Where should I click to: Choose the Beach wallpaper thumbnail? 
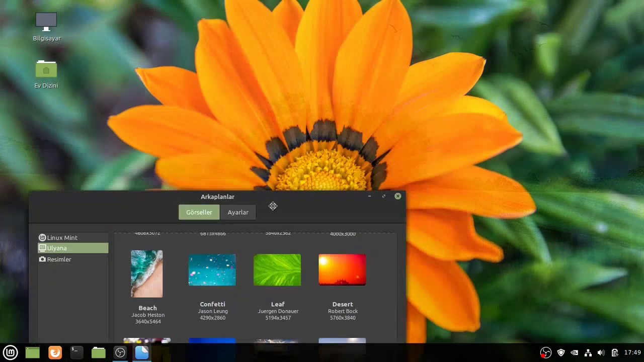(147, 274)
